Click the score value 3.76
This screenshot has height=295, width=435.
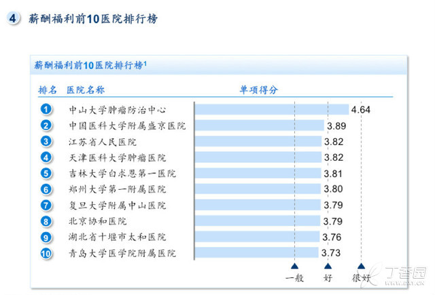(x=332, y=237)
